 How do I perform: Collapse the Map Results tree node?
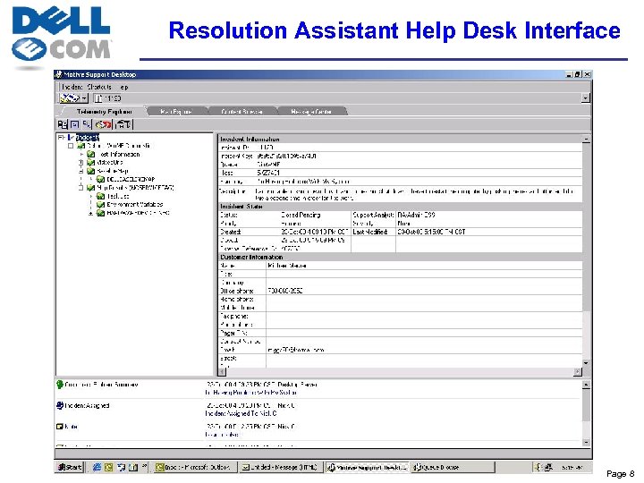(x=80, y=188)
